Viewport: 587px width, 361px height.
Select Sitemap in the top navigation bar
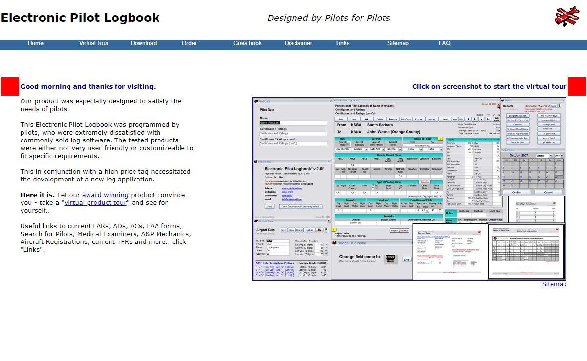pyautogui.click(x=398, y=43)
